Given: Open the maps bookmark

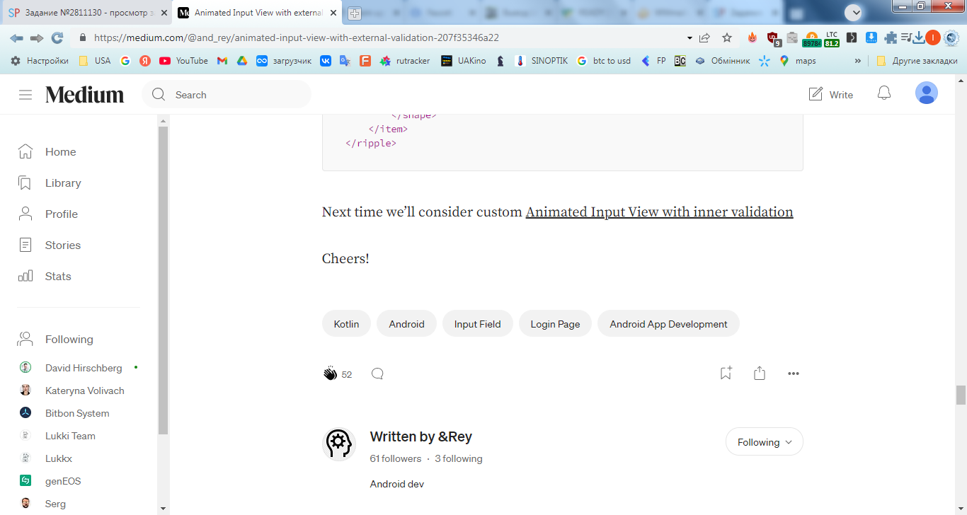Looking at the screenshot, I should 798,61.
